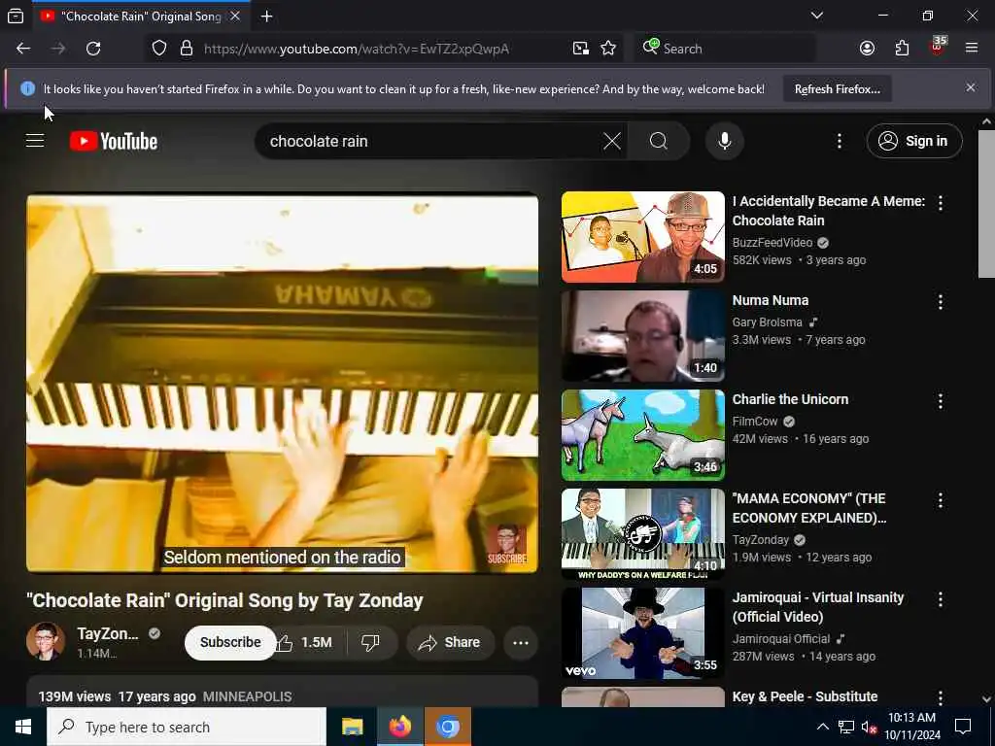The image size is (995, 746).
Task: Open Charlie the Unicorn video title
Action: (x=790, y=399)
